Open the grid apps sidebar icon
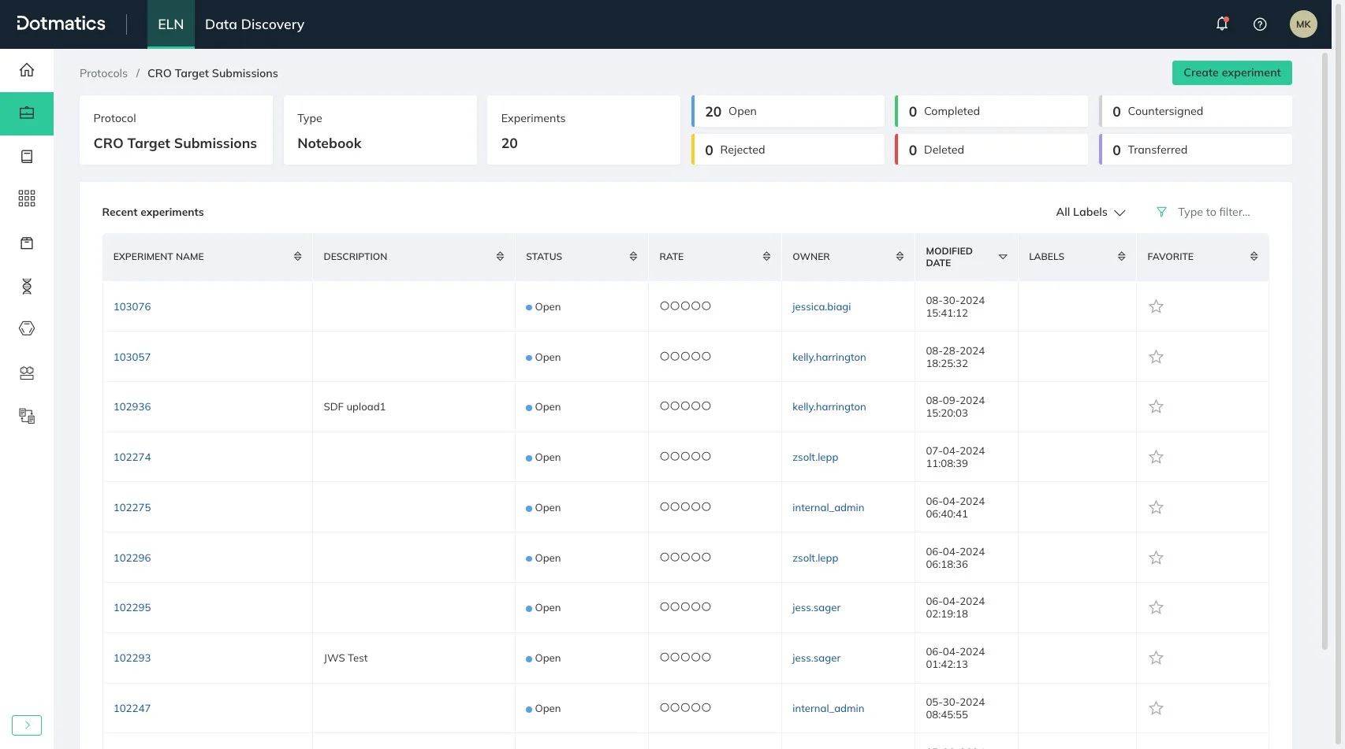1345x749 pixels. pos(27,198)
